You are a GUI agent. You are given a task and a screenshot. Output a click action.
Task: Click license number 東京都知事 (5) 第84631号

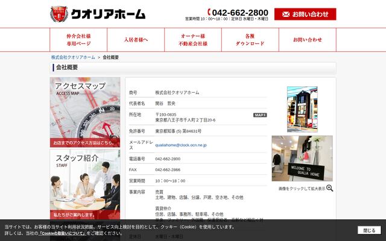pyautogui.click(x=179, y=131)
